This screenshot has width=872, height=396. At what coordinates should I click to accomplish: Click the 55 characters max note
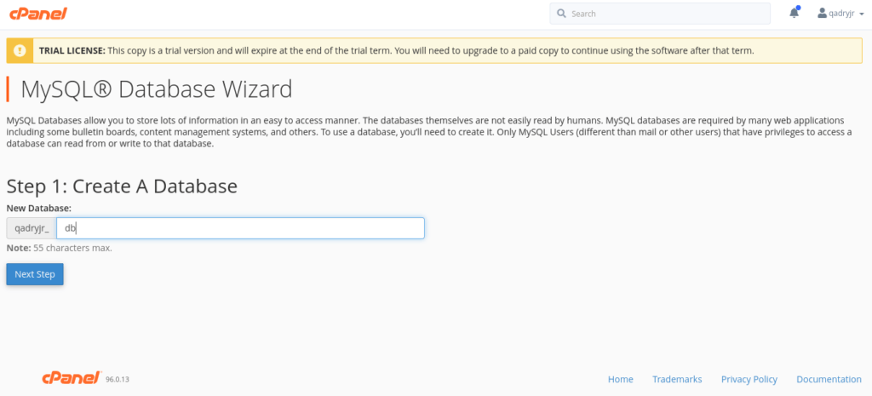[60, 248]
